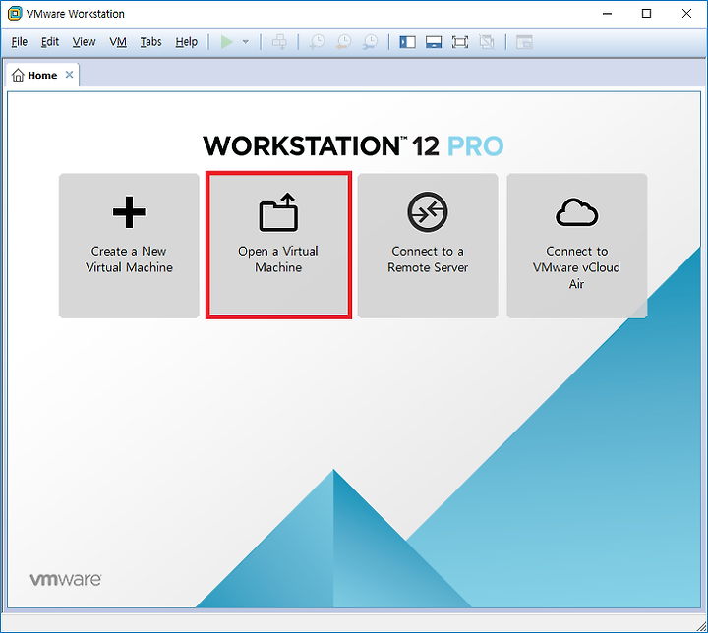Open the Edit menu
This screenshot has height=633, width=708.
[50, 42]
